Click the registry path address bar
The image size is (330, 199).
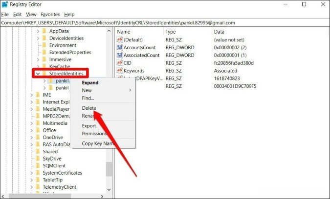165,22
